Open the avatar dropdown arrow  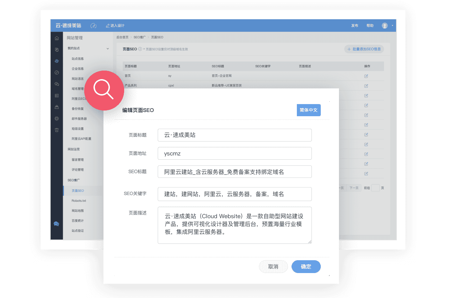(x=392, y=26)
